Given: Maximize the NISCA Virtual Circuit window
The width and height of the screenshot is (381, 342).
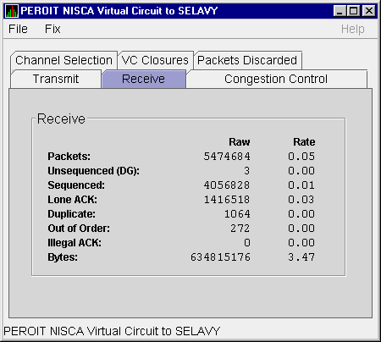Looking at the screenshot, I should (354, 11).
